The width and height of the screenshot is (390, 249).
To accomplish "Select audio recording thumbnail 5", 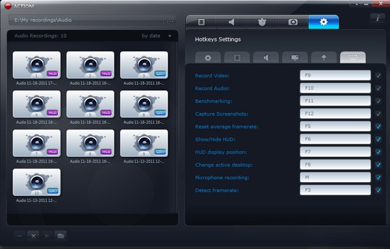I will tap(90, 104).
